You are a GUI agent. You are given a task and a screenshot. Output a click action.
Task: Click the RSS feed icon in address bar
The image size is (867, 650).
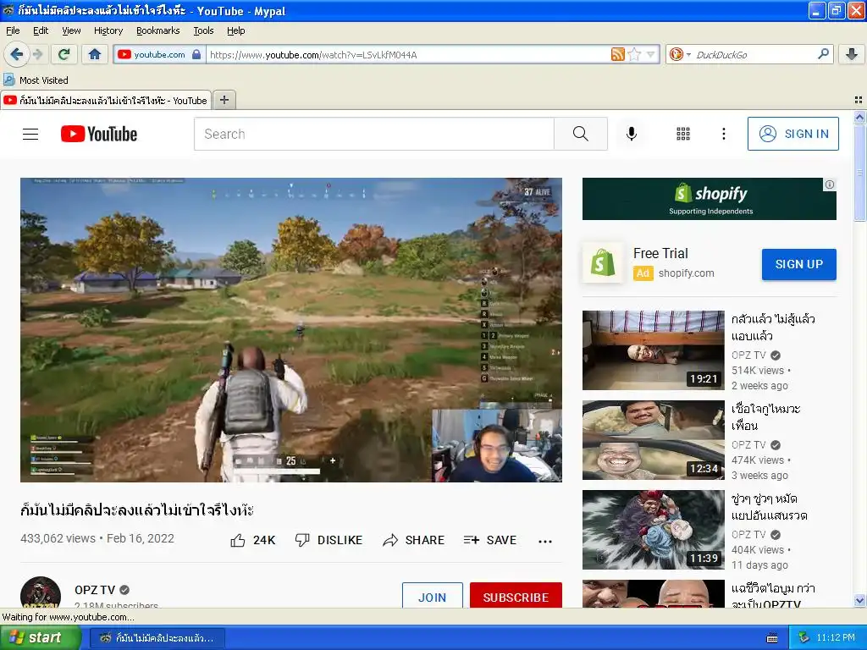coord(617,54)
